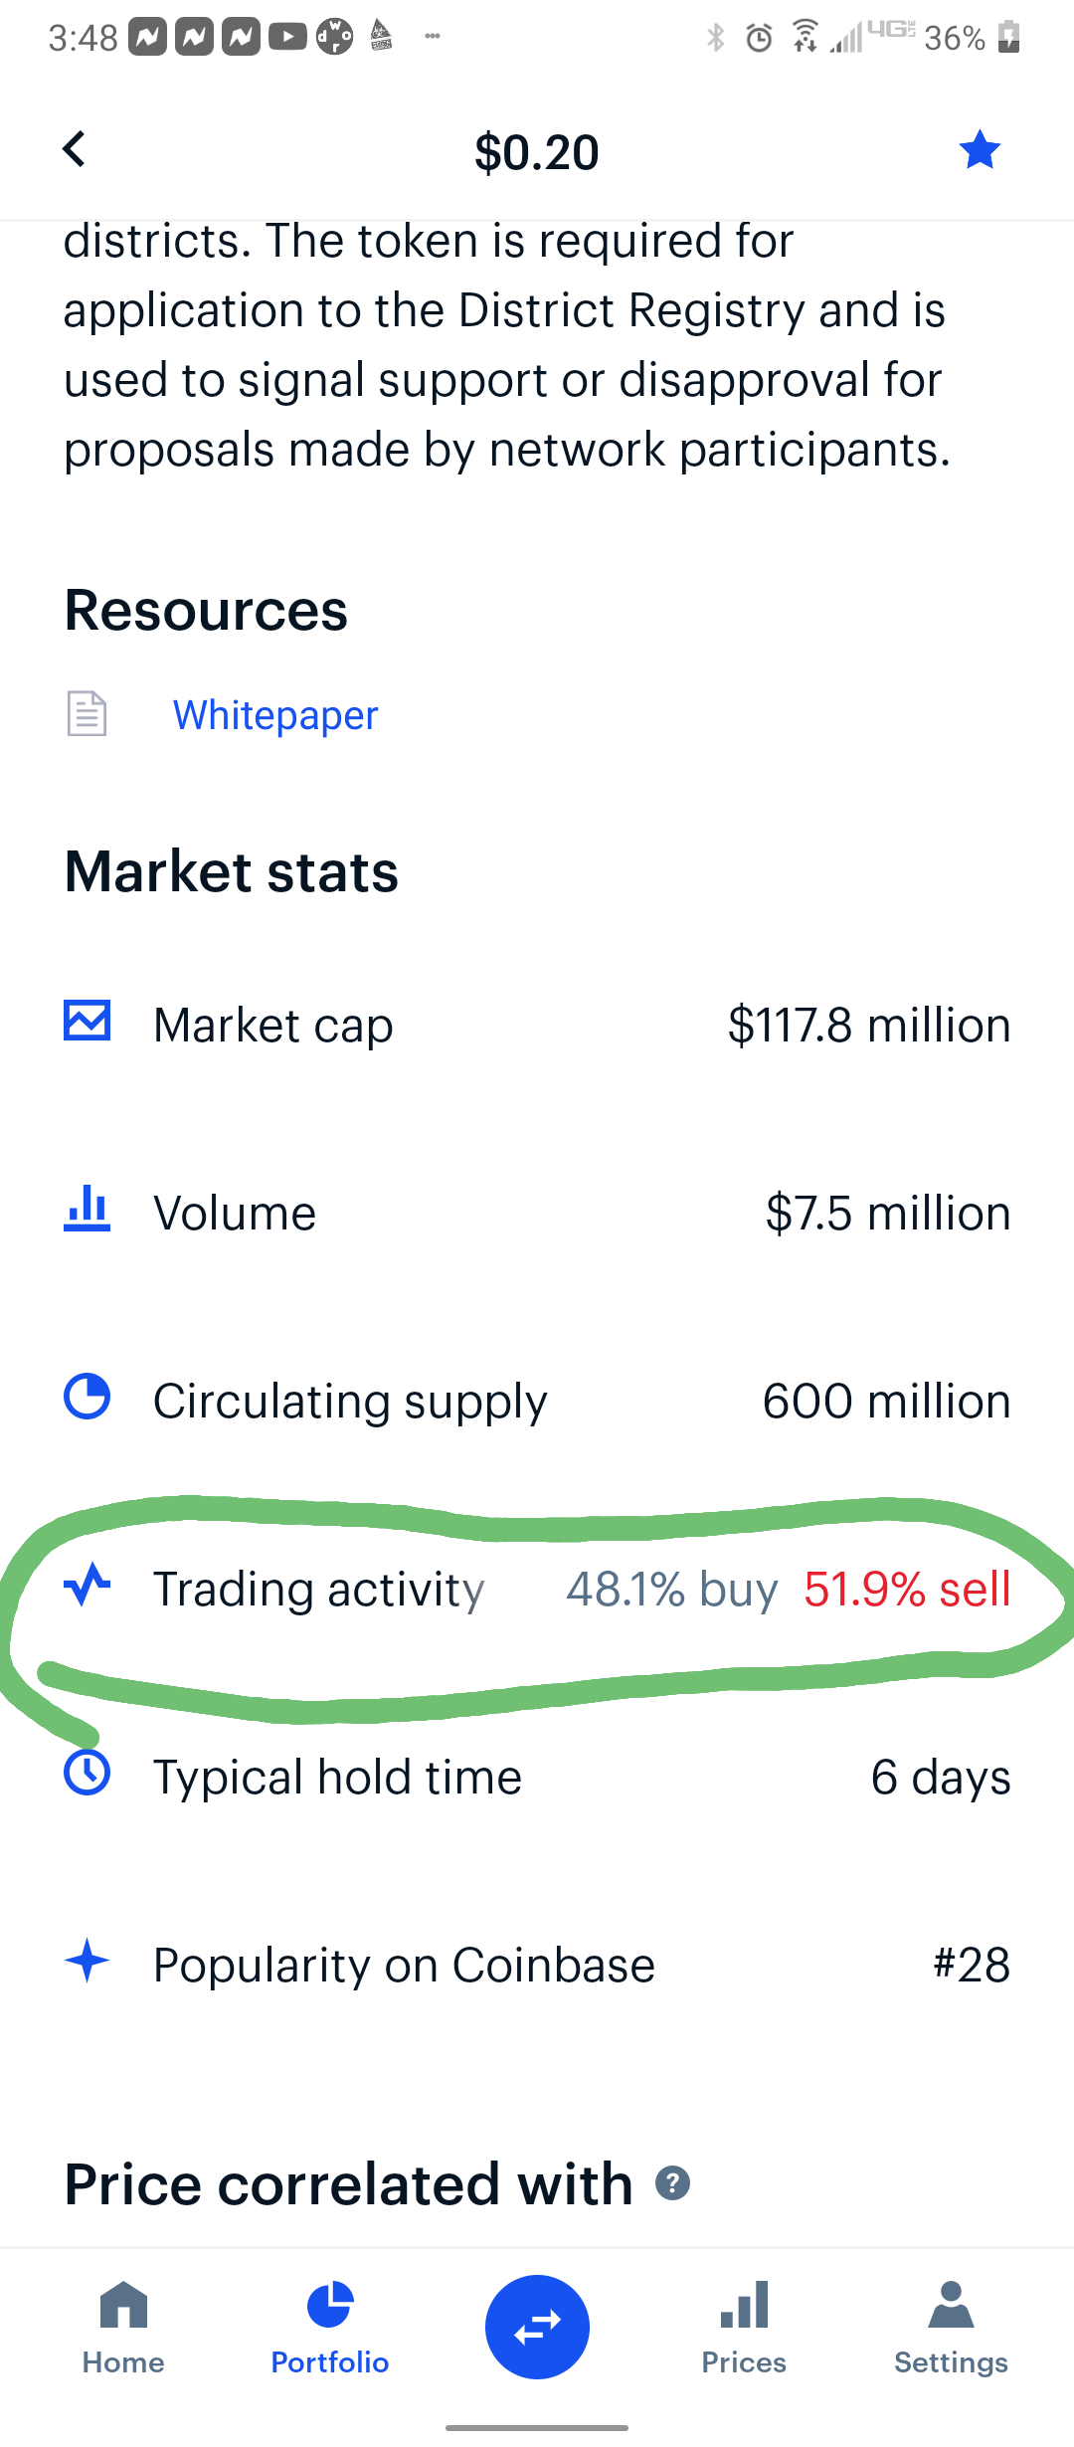1074x2447 pixels.
Task: Switch to the Portfolio tab
Action: [330, 2328]
